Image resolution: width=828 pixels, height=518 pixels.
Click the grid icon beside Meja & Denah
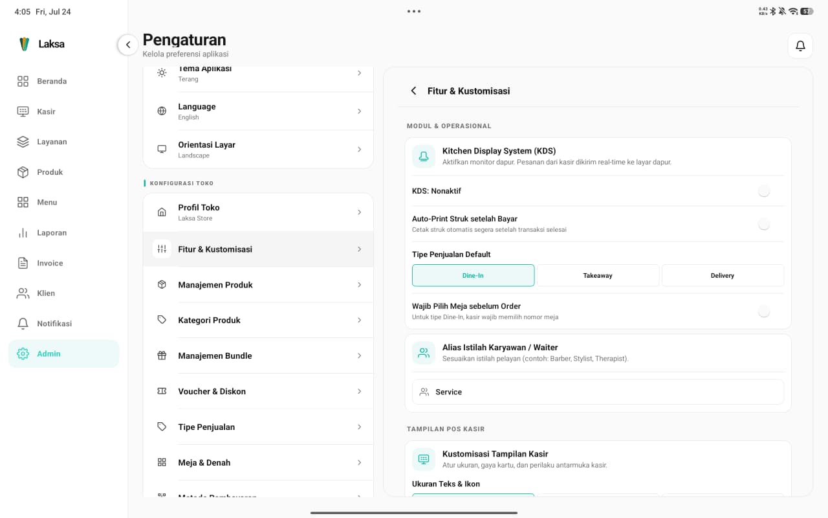pyautogui.click(x=162, y=462)
